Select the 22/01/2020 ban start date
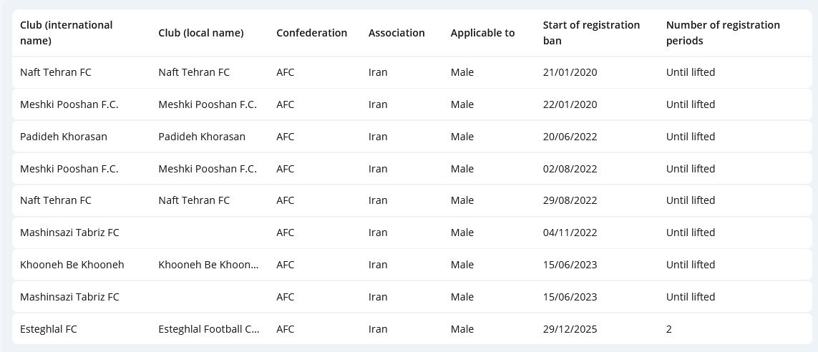Screen dimensions: 818x352 [570, 104]
